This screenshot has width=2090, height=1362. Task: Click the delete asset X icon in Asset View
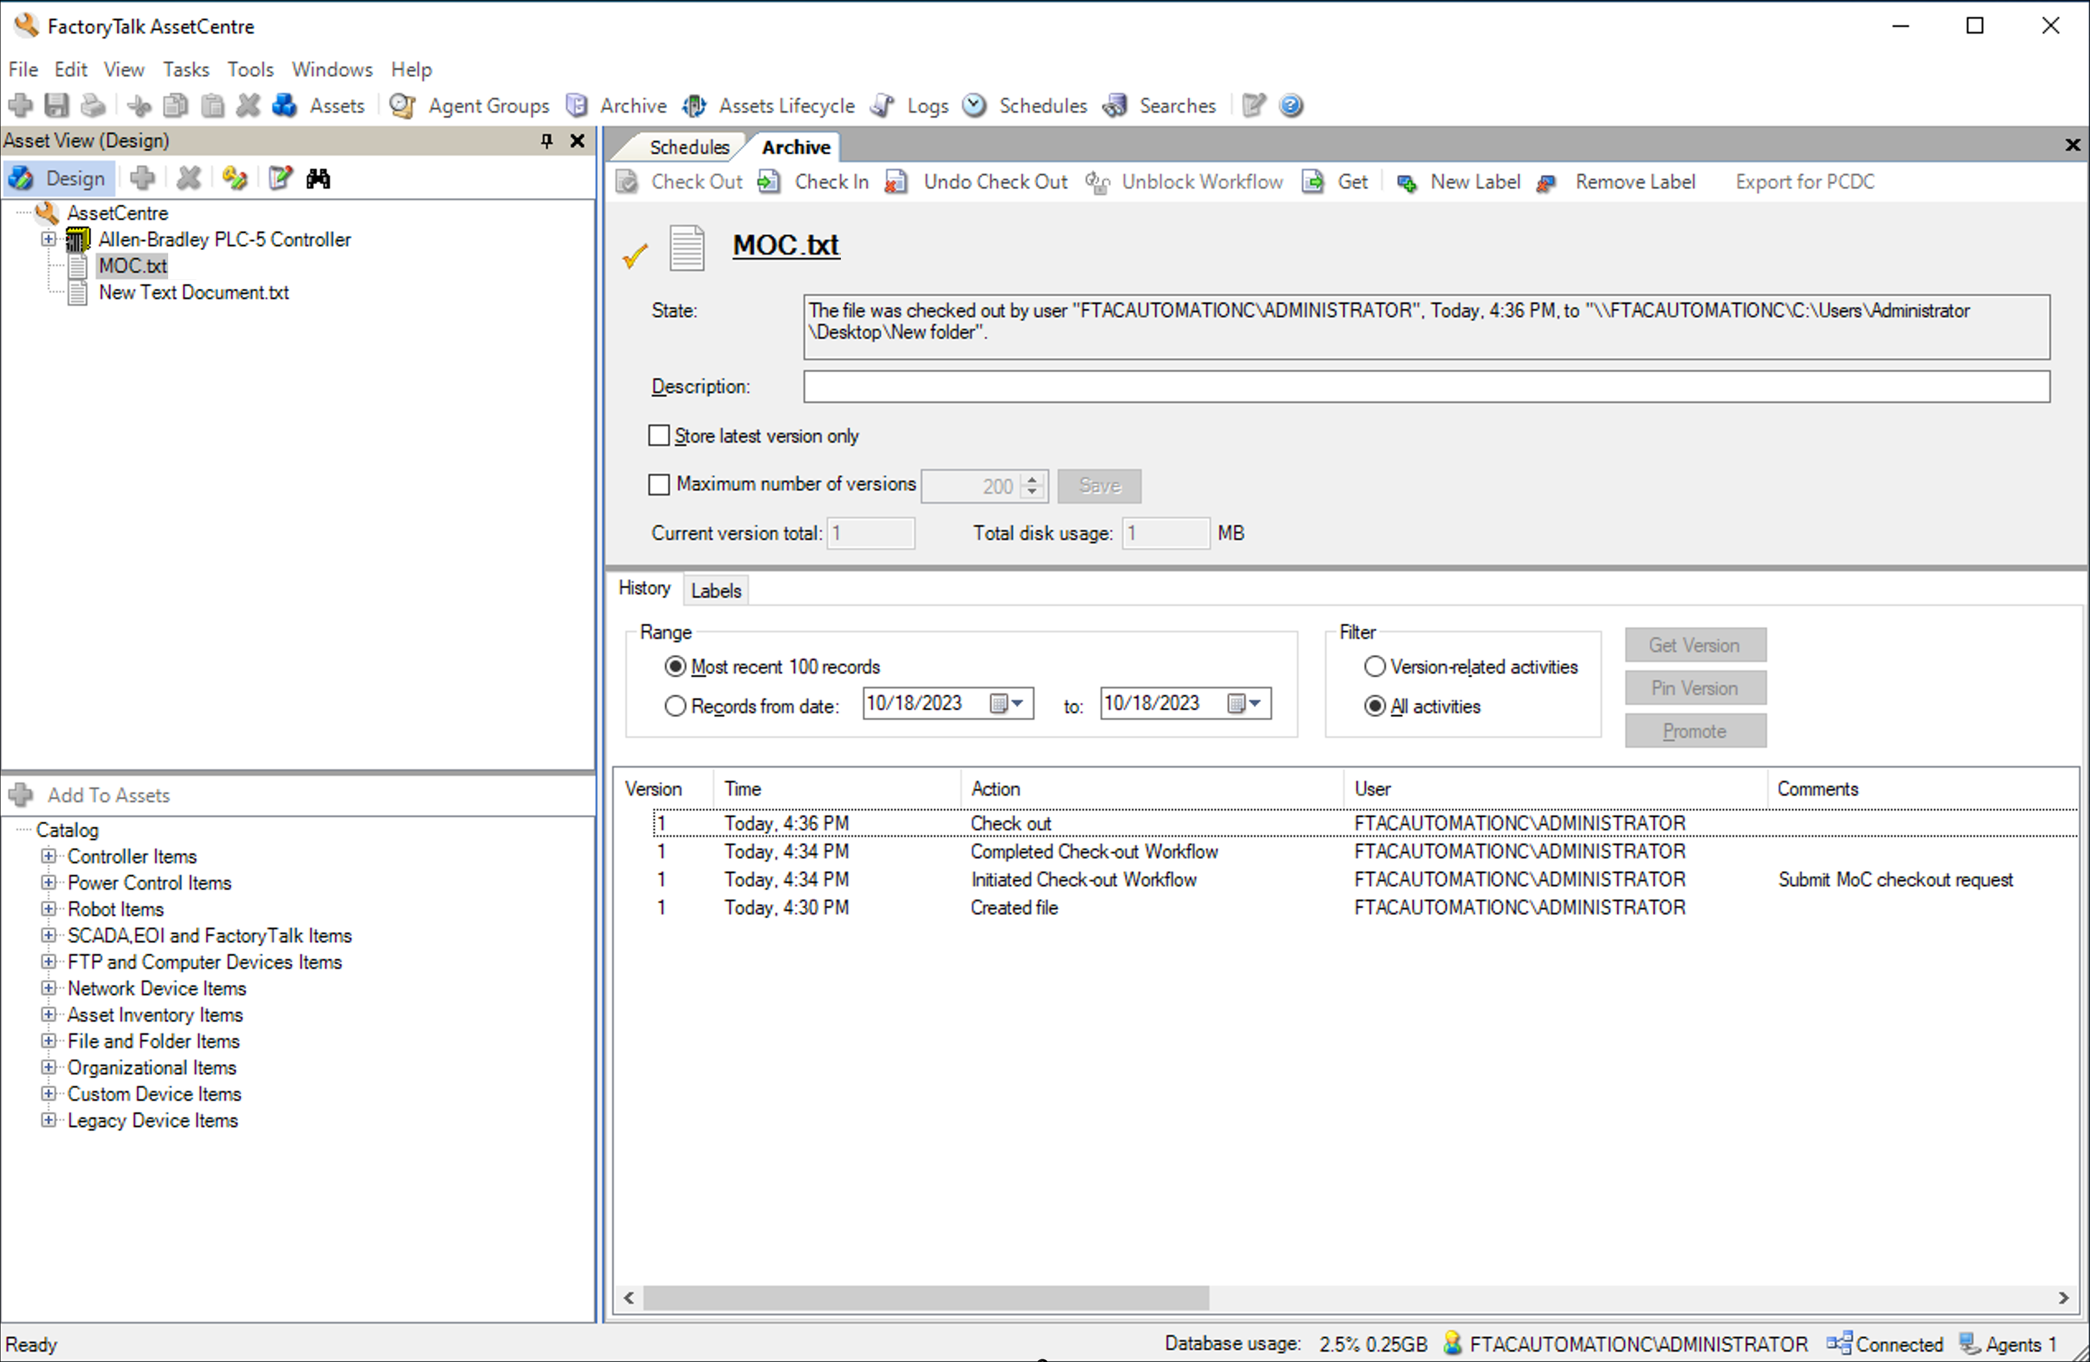pyautogui.click(x=188, y=178)
